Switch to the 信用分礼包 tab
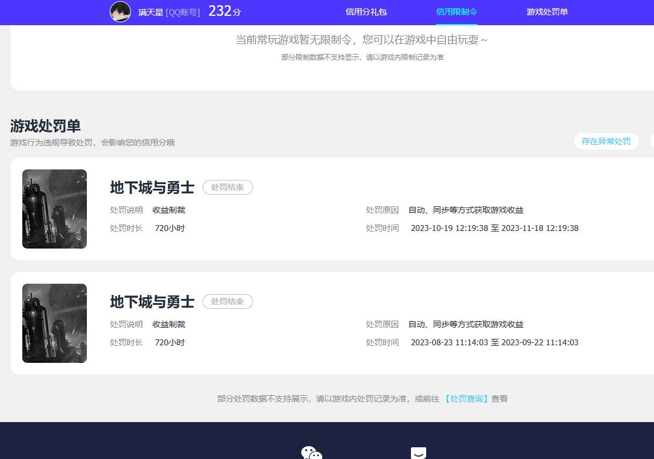Image resolution: width=654 pixels, height=459 pixels. coord(366,12)
